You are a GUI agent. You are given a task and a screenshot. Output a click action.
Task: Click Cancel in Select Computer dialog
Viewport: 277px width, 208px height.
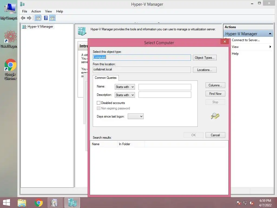pyautogui.click(x=215, y=135)
